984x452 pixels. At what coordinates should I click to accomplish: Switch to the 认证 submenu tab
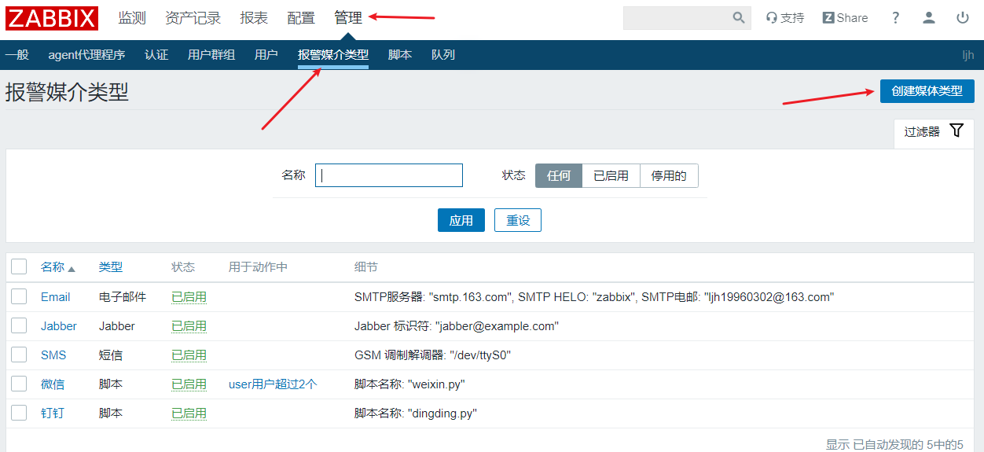[x=156, y=55]
